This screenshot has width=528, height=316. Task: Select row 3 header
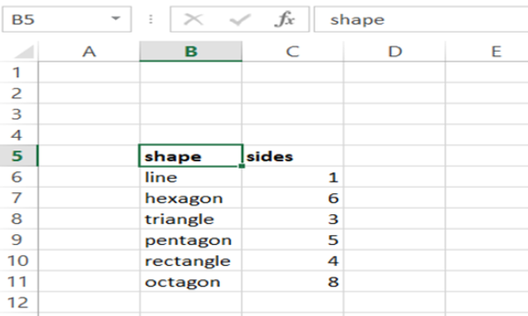[18, 114]
